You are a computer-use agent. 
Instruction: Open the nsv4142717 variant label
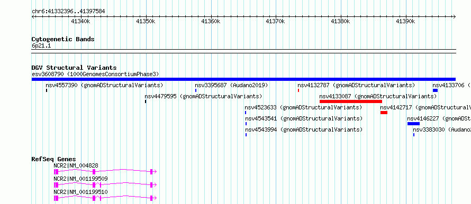click(x=425, y=107)
